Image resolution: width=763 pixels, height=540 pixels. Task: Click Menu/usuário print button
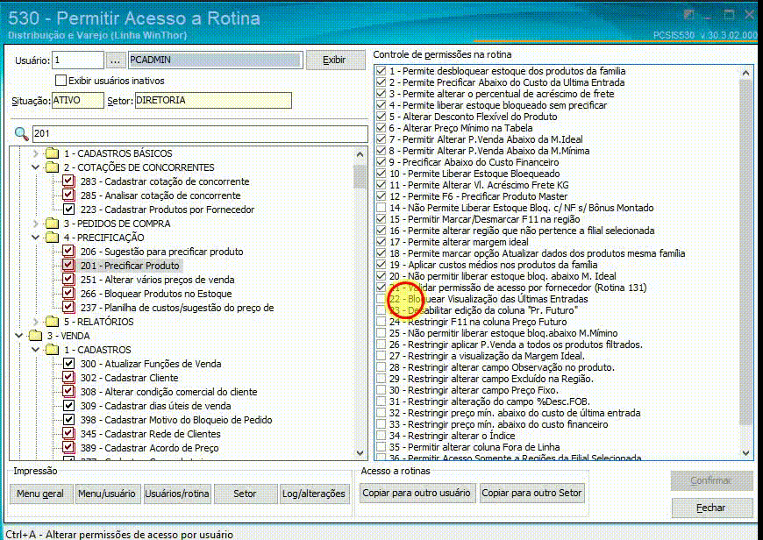pyautogui.click(x=107, y=494)
